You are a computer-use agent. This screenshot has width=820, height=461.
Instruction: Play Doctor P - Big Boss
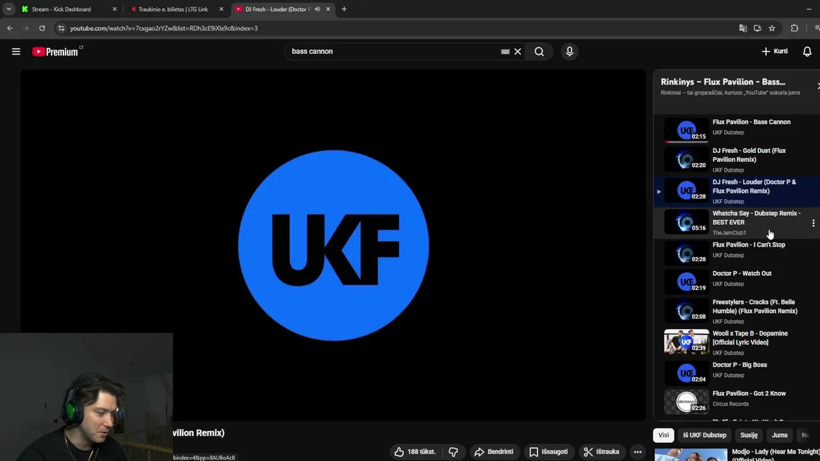pyautogui.click(x=737, y=373)
